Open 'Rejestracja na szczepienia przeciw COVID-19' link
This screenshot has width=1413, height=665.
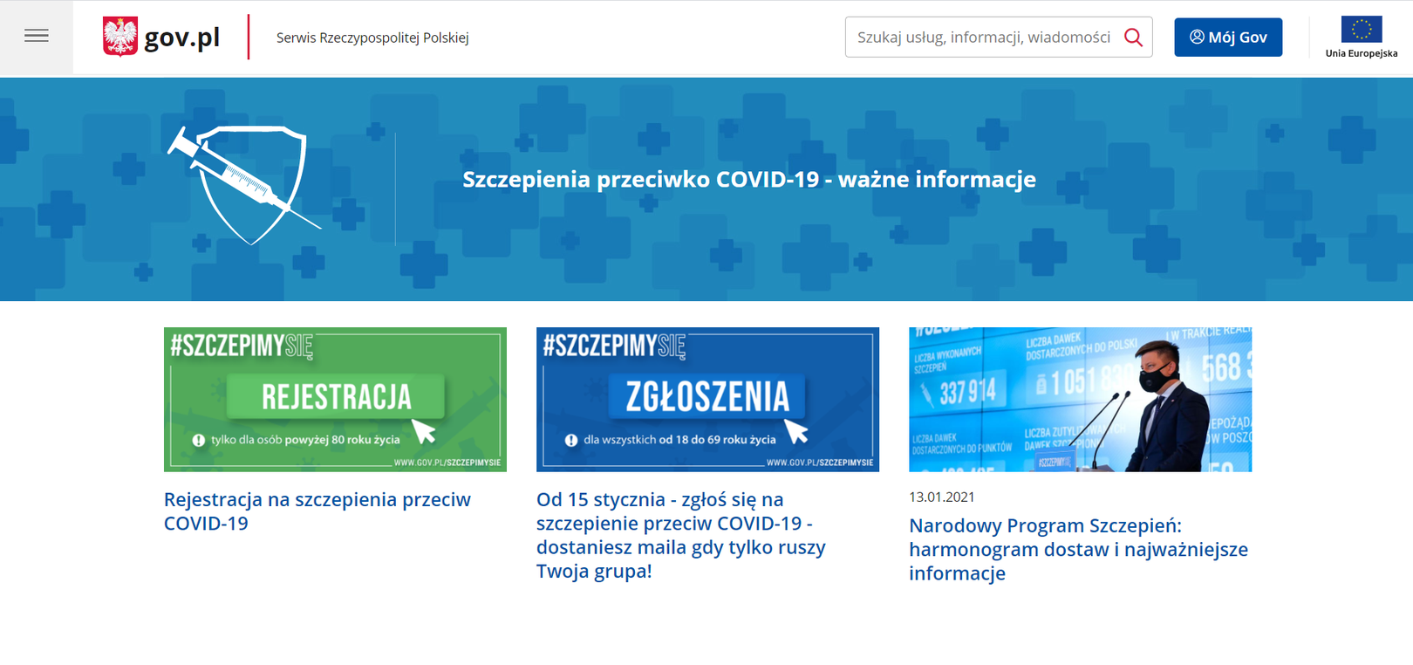coord(317,511)
